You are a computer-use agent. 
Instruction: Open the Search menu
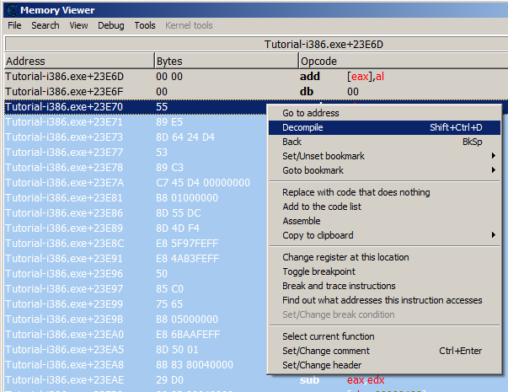(x=45, y=25)
